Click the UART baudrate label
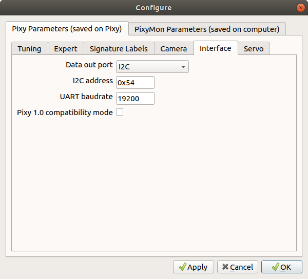The width and height of the screenshot is (308, 279). pos(86,97)
